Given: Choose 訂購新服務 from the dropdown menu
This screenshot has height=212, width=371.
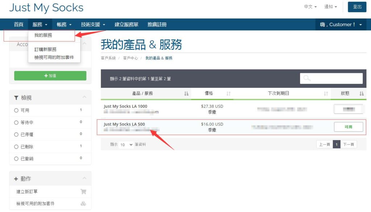Looking at the screenshot, I should point(45,49).
